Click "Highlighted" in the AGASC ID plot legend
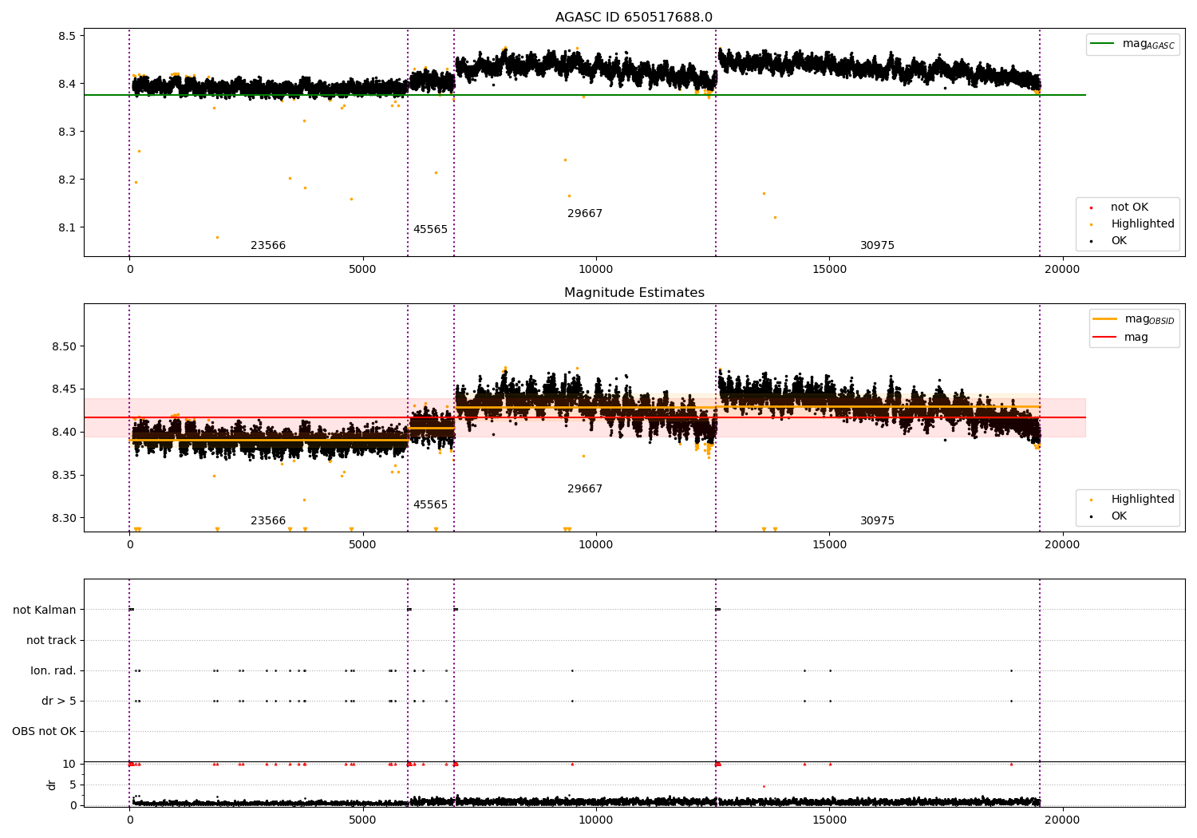Viewport: 1197px width, 838px height. 1143,224
